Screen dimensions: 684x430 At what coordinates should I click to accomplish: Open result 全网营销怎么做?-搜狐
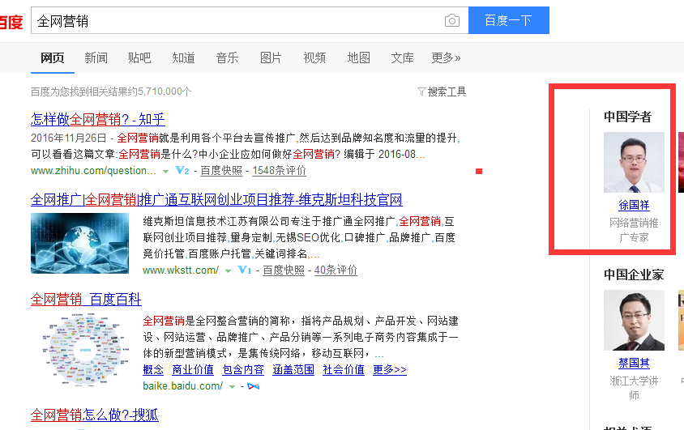point(94,415)
